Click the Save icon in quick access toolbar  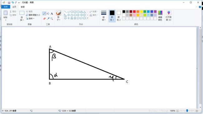(x=9, y=2)
